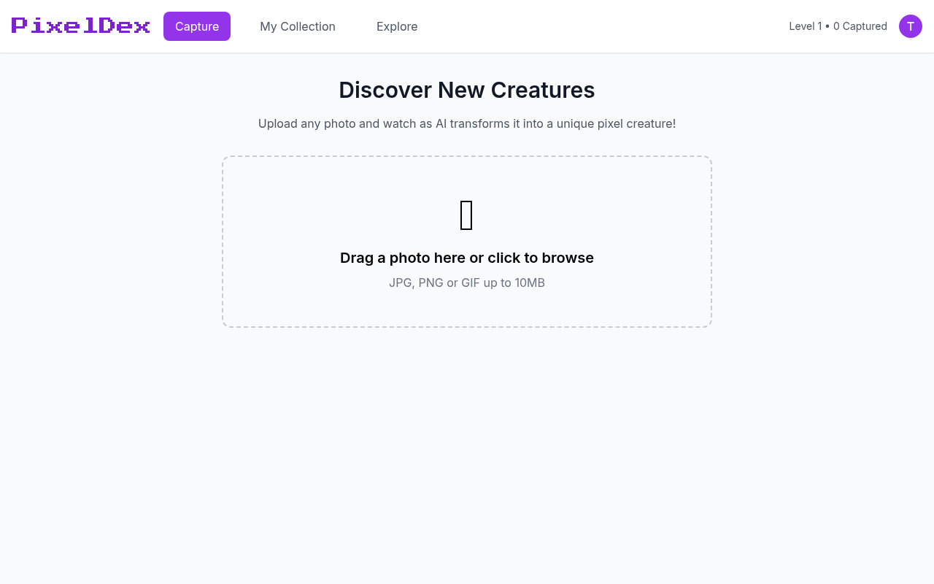Click the photo icon above the browse text
The width and height of the screenshot is (934, 584).
[466, 215]
